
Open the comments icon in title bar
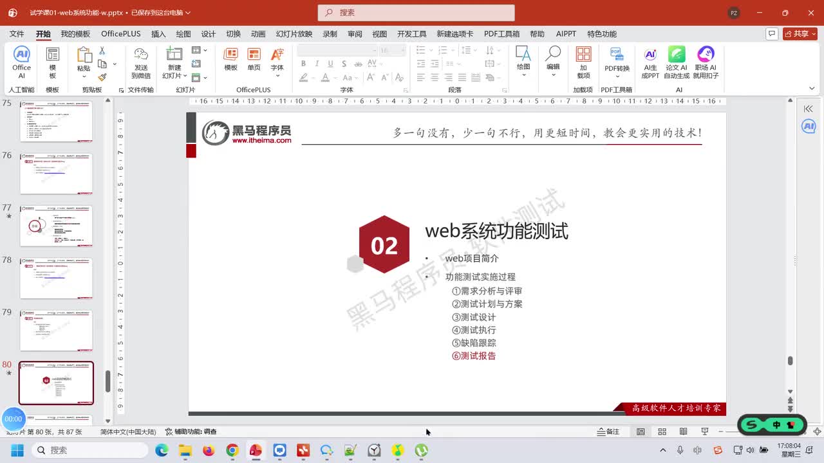click(772, 33)
